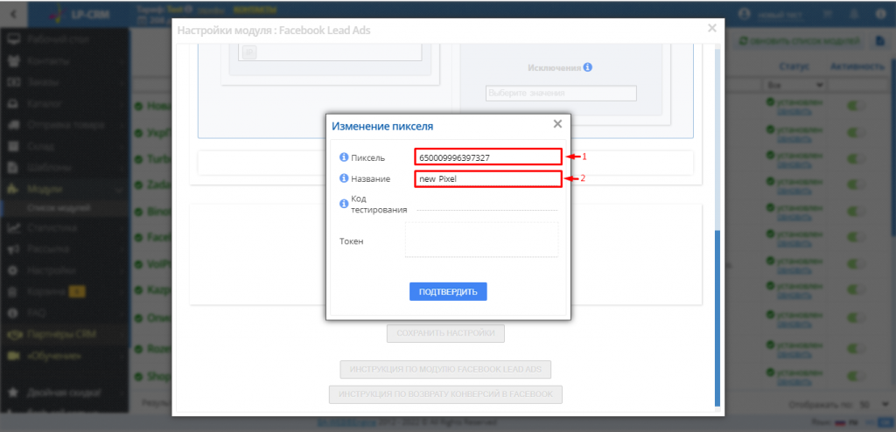
Task: Click the Код тестирования input line
Action: tap(486, 206)
